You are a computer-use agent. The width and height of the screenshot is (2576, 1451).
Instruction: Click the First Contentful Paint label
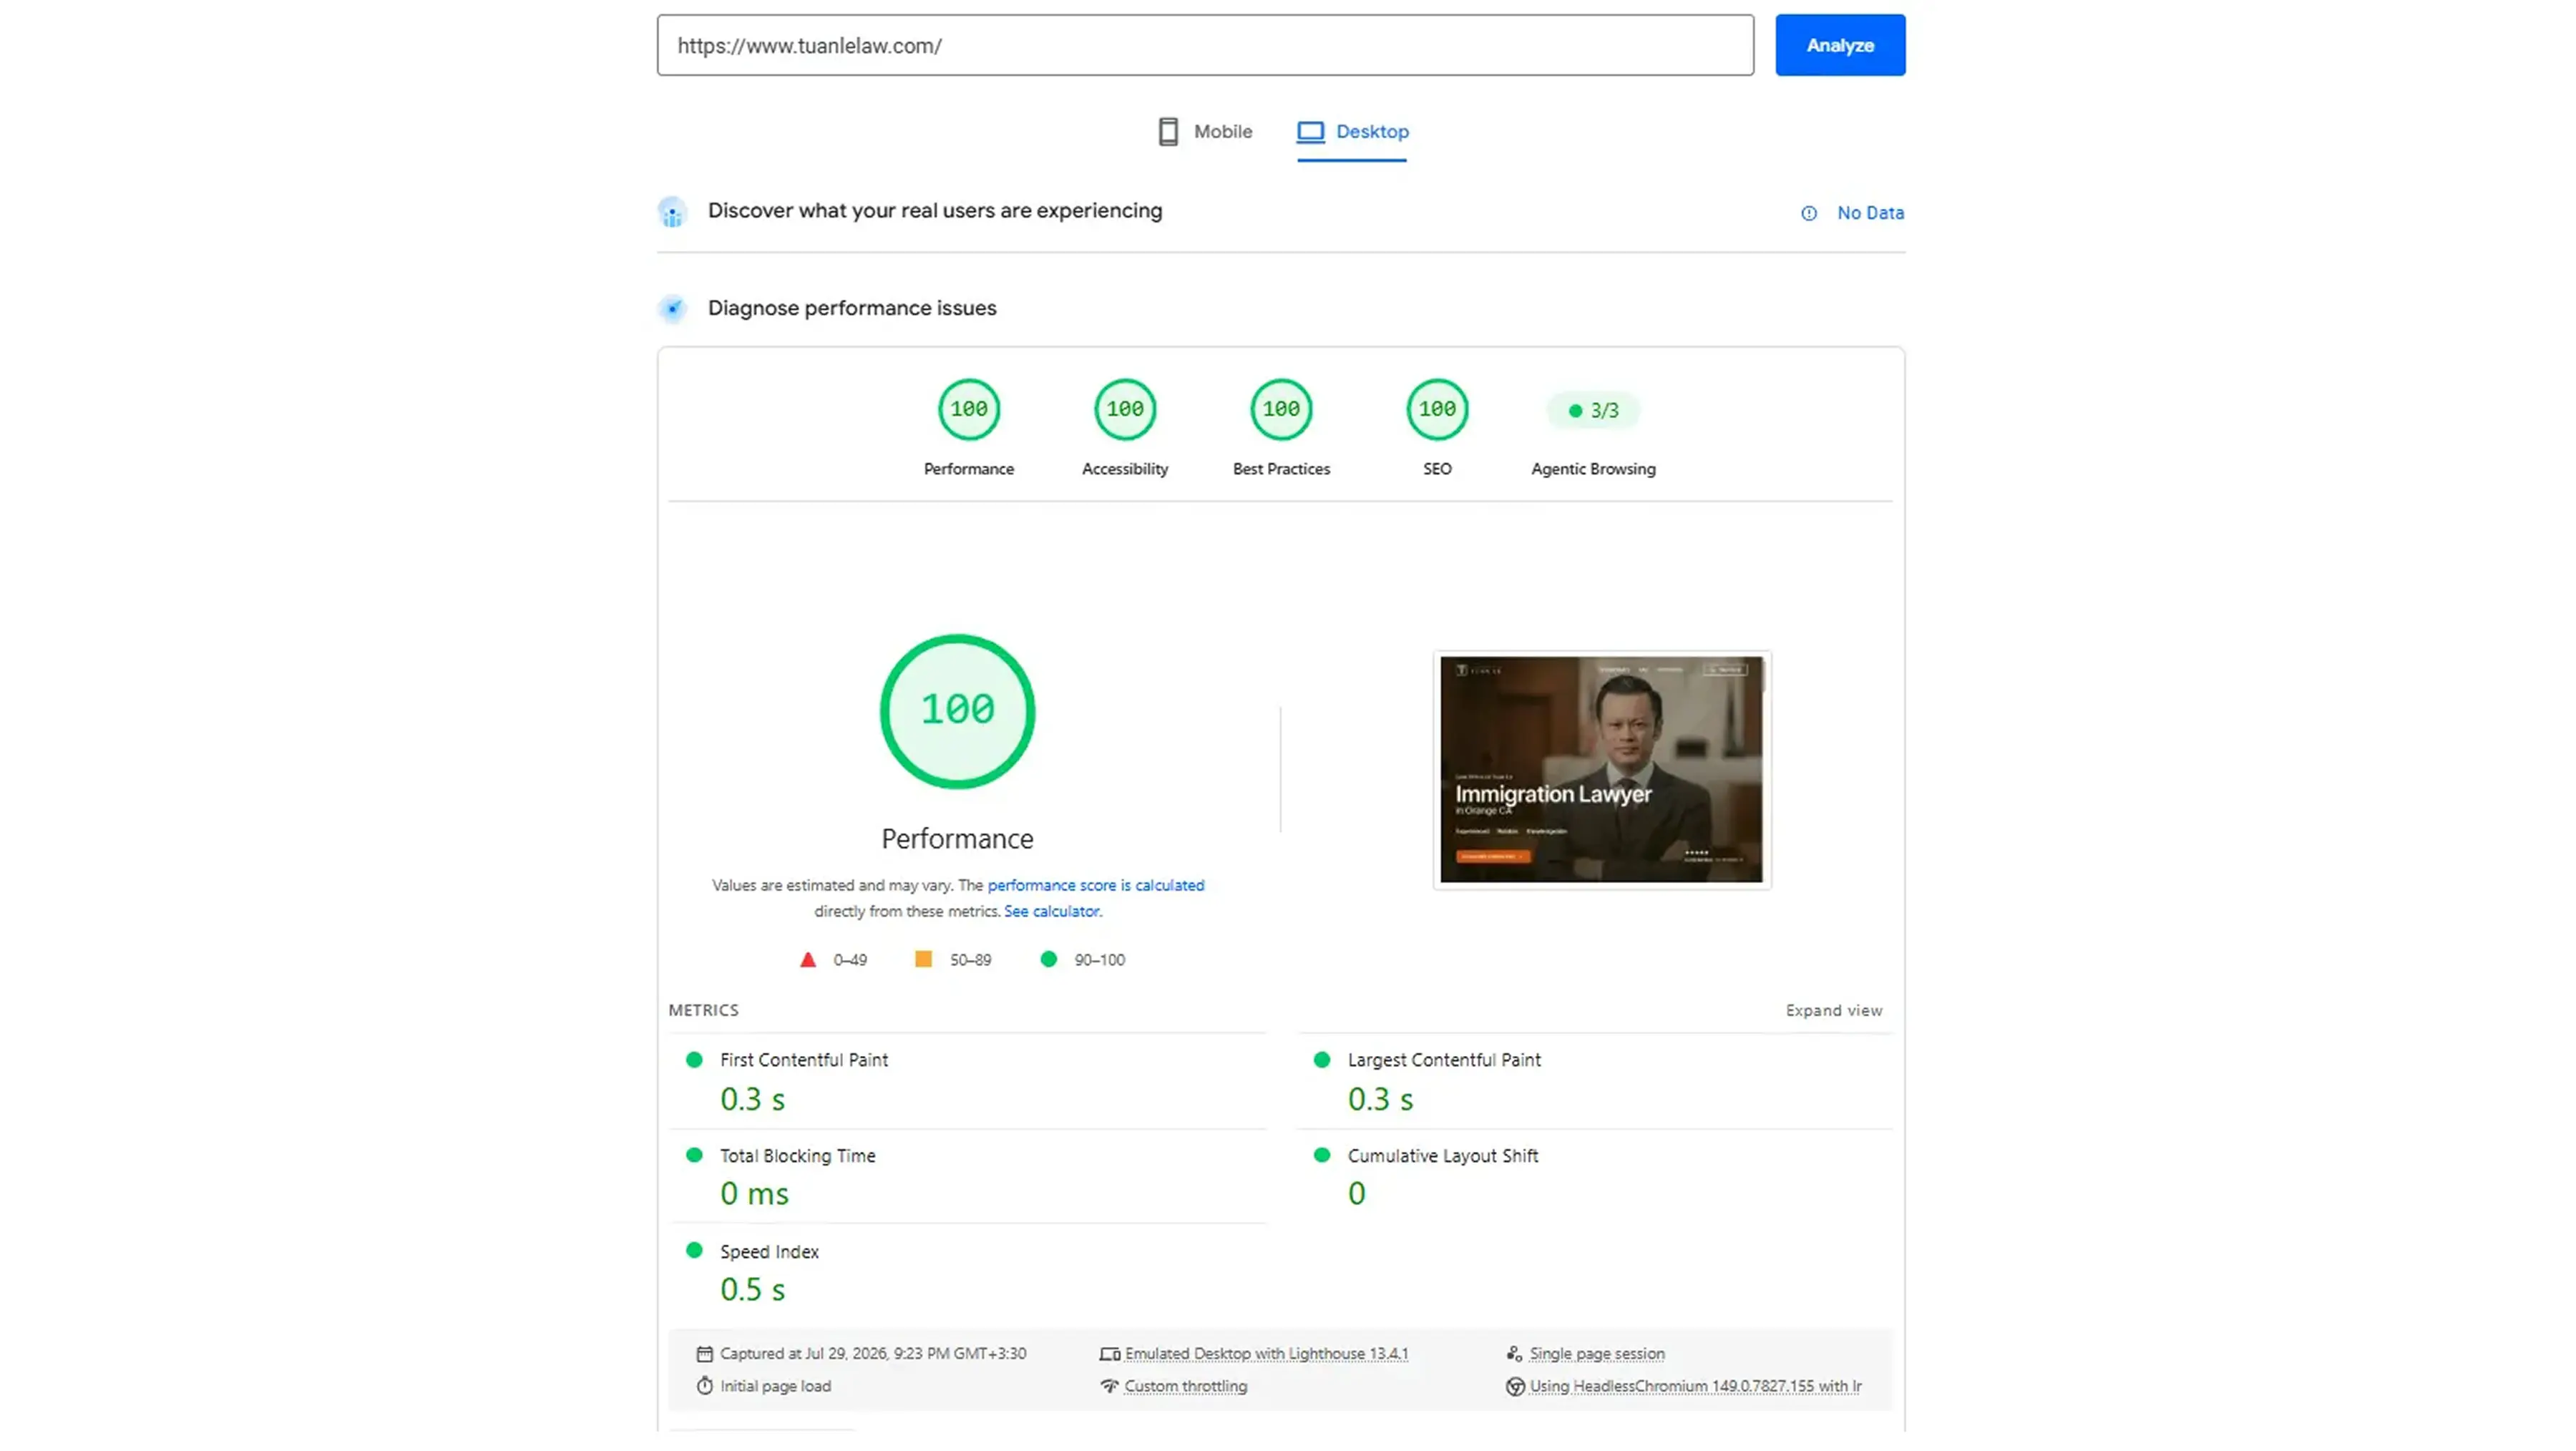point(803,1059)
